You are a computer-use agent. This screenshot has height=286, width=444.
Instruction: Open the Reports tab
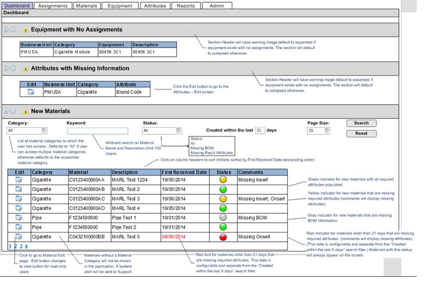tap(186, 6)
